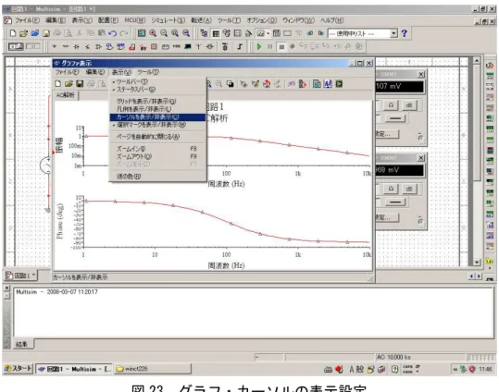Click the Save icon in the graph window toolbar
499x392 pixels.
pyautogui.click(x=80, y=83)
